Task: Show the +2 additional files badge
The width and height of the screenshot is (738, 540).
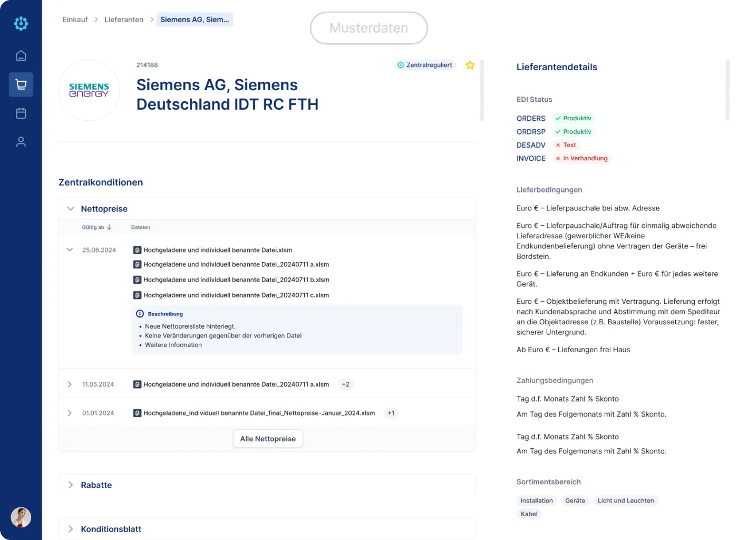Action: coord(346,384)
